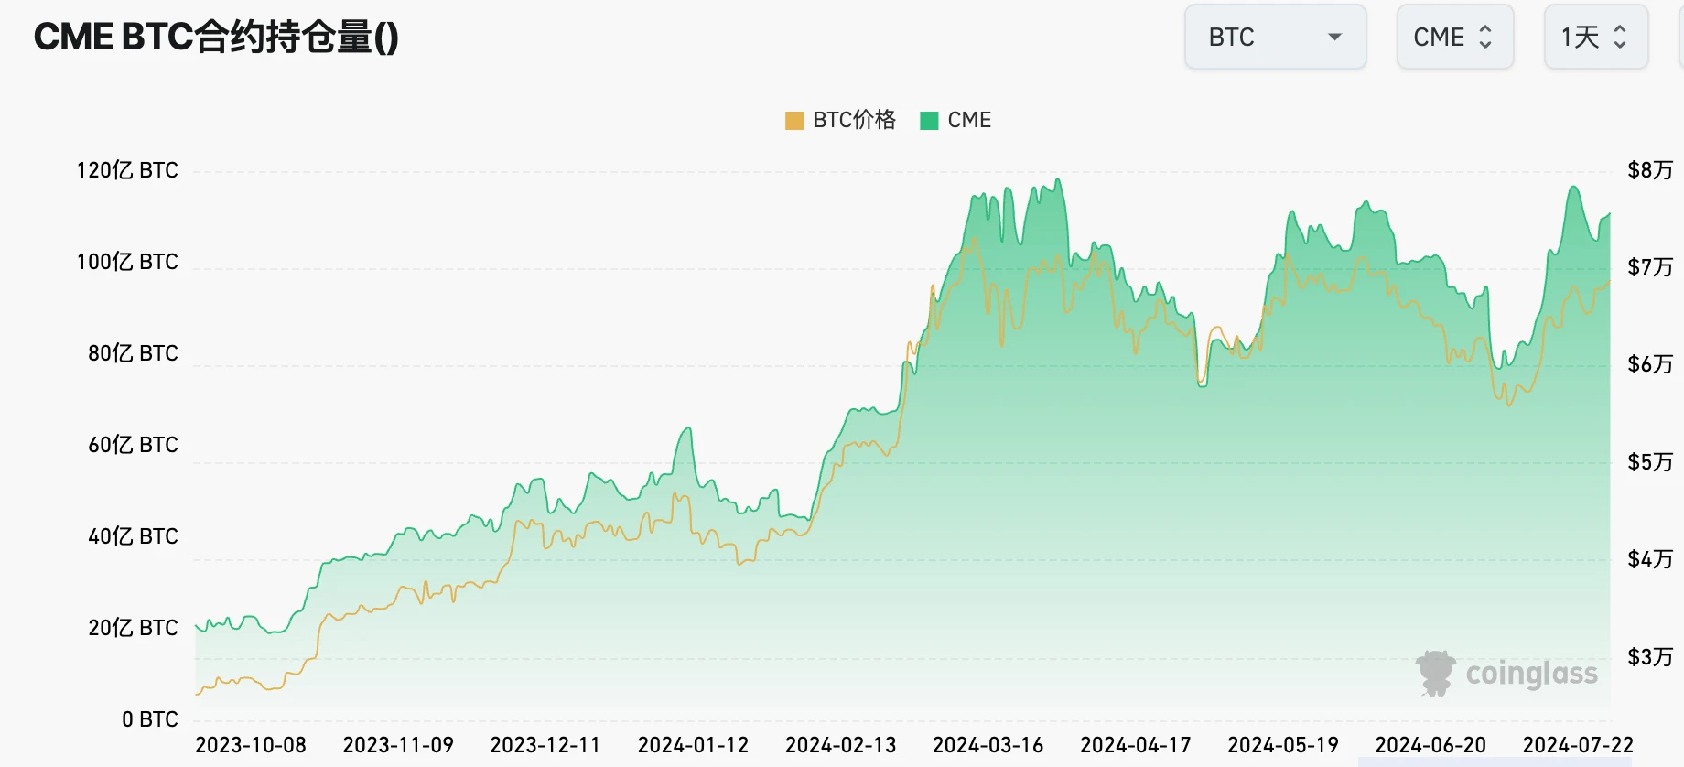Expand the 1天 interval selector

point(1595,38)
